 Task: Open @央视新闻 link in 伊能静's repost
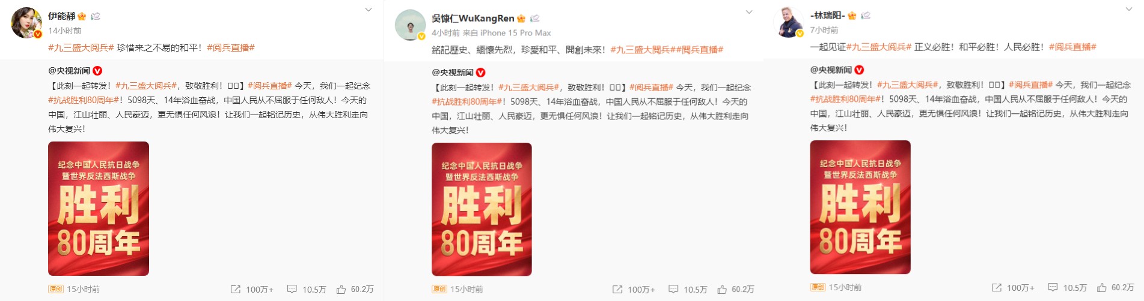(69, 71)
